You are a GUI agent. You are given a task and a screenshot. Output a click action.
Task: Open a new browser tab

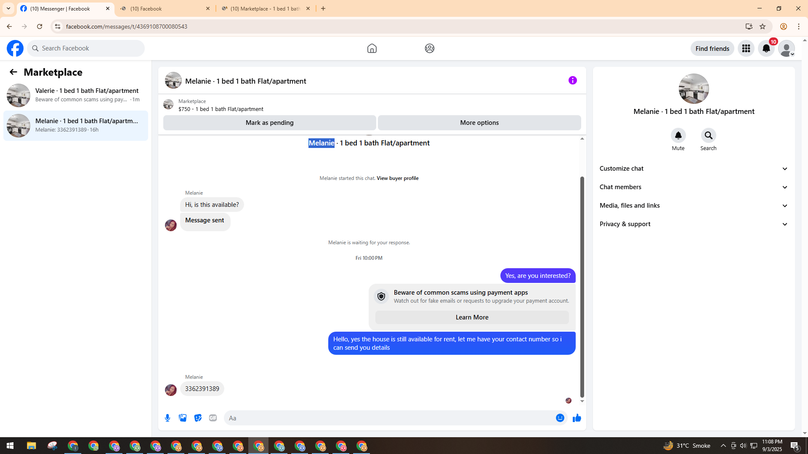323,8
